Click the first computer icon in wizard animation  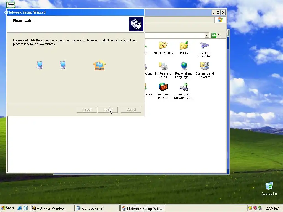click(40, 65)
